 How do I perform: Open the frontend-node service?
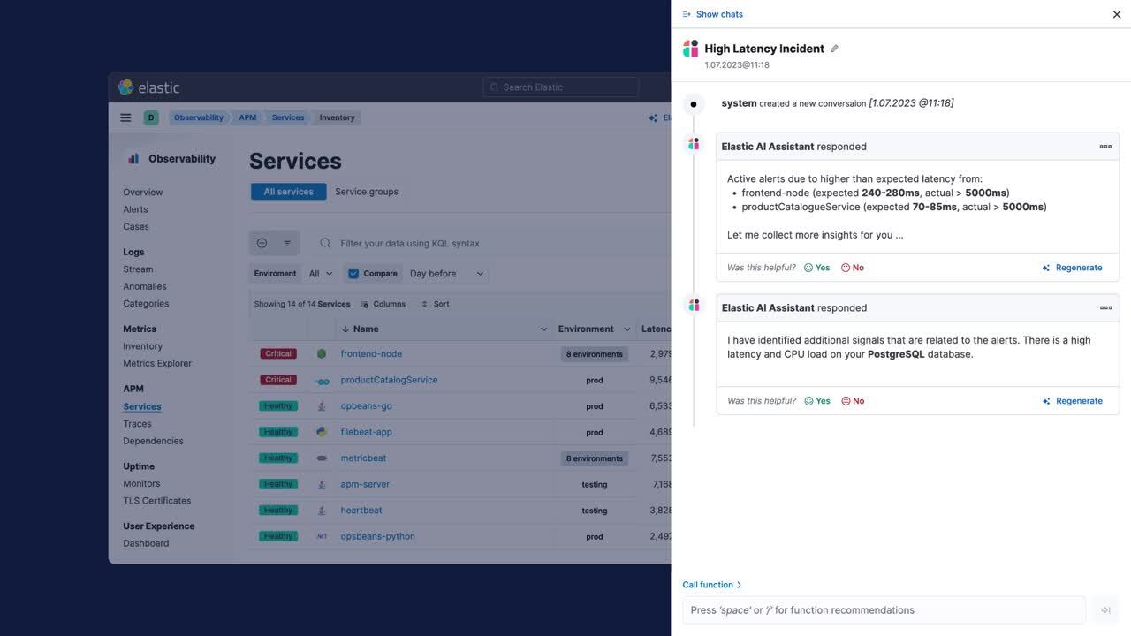pyautogui.click(x=371, y=354)
